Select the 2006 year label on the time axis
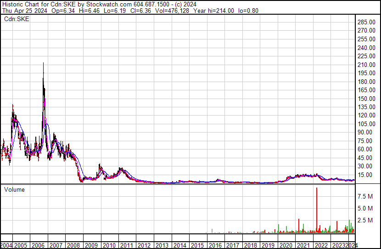The width and height of the screenshot is (381, 249). point(37,245)
